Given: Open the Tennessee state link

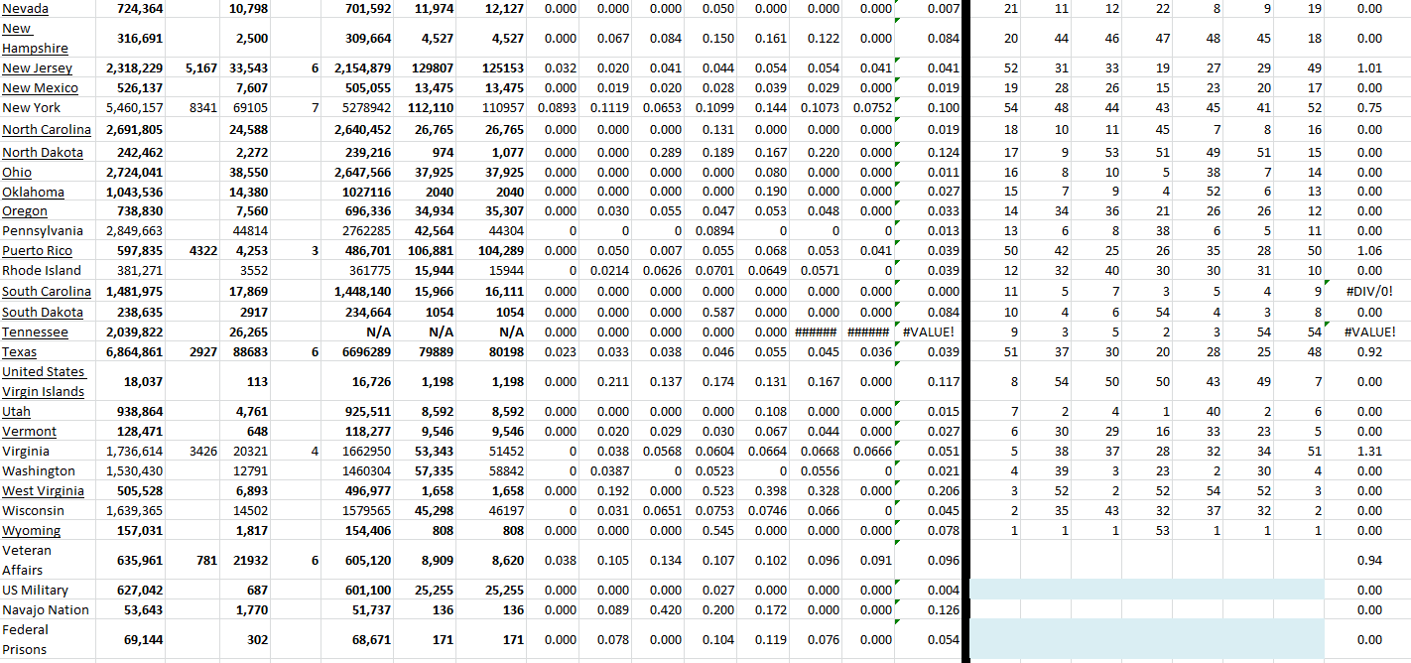Looking at the screenshot, I should (x=35, y=332).
